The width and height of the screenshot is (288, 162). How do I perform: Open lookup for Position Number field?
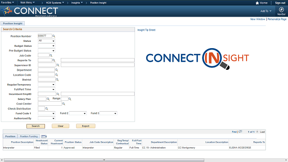[54, 36]
